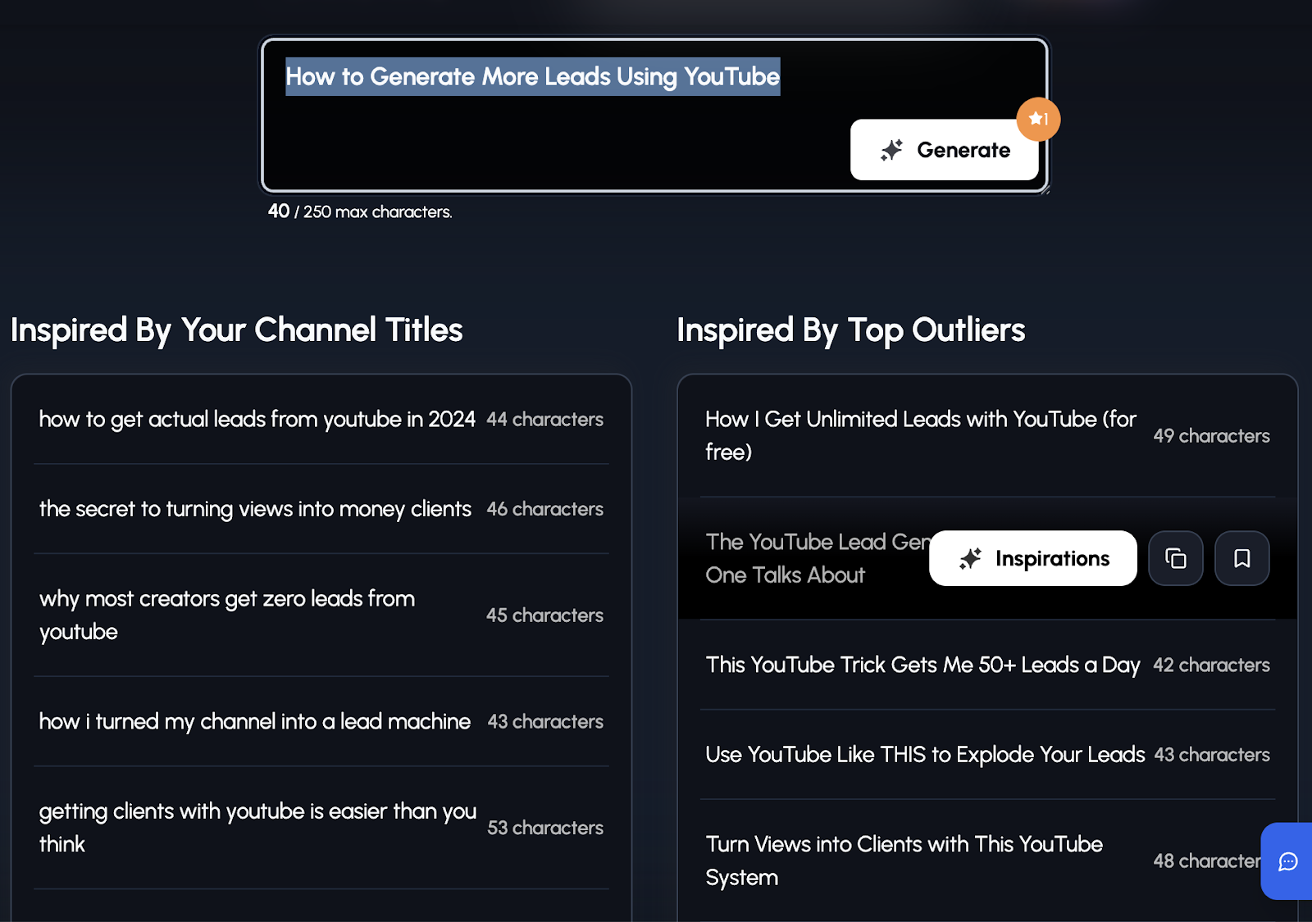Select 'the secret to turning views into money clients'
1312x922 pixels.
255,509
